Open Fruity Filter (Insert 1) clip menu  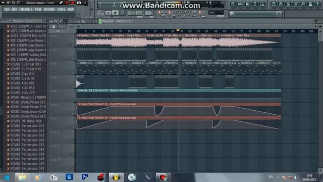78,104
